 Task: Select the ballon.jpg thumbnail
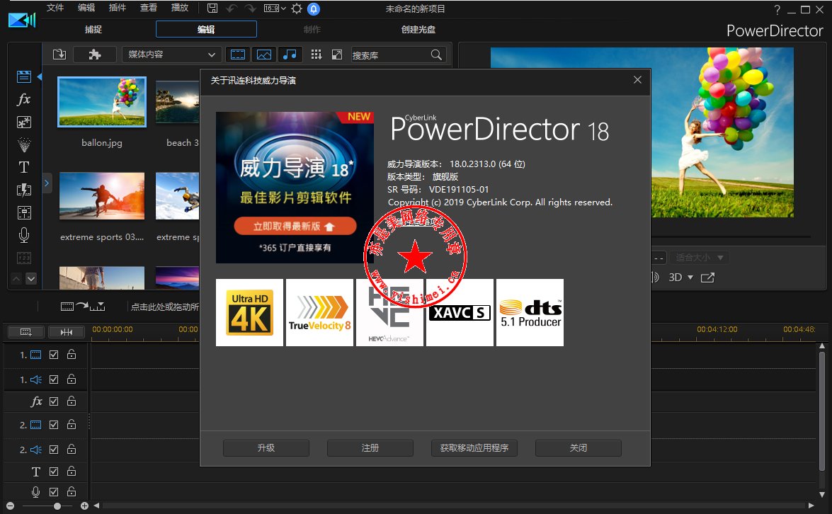tap(102, 102)
